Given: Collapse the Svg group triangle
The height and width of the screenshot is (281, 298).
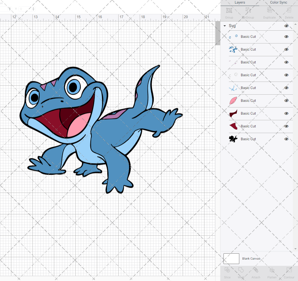Looking at the screenshot, I should [225, 26].
